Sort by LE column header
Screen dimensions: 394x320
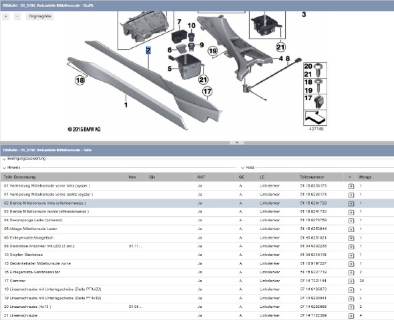click(276, 177)
